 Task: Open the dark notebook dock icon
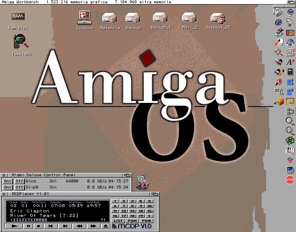click(290, 72)
